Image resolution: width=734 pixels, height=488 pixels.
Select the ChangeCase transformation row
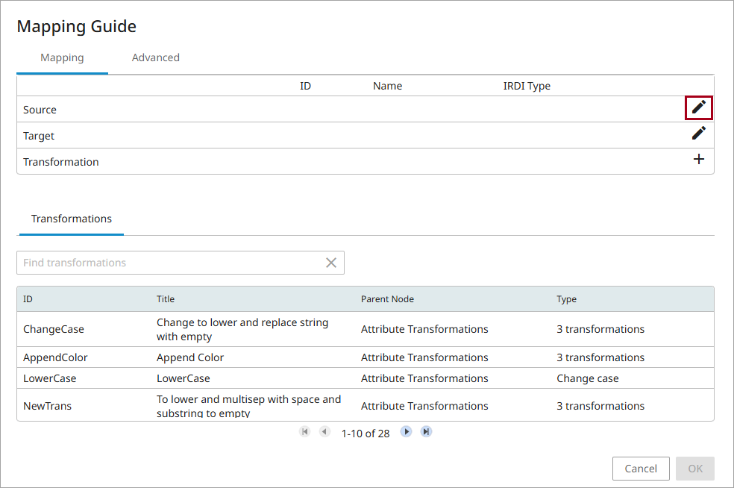54,329
